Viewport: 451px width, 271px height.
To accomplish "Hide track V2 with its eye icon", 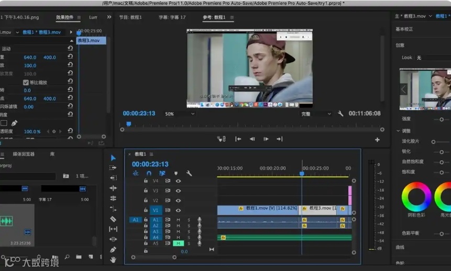I will tap(178, 200).
